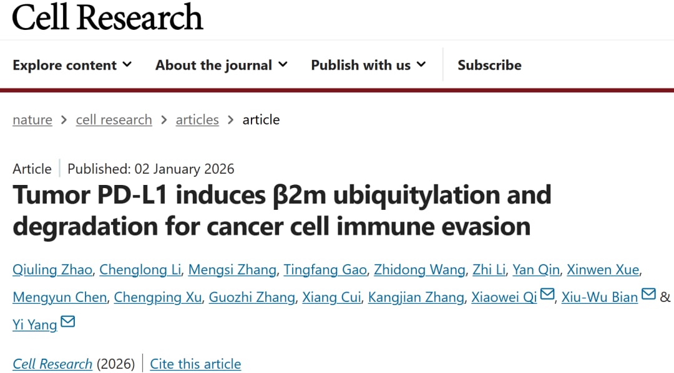Click the envelope icon after Xiu-Wu Bian

click(648, 295)
